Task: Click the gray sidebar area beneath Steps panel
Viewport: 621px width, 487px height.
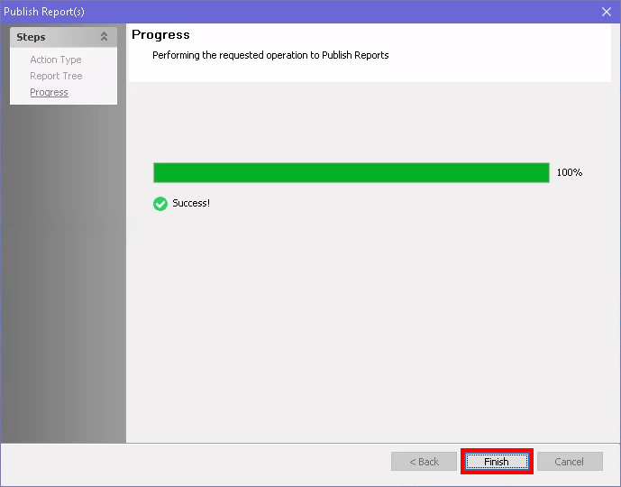Action: click(x=63, y=271)
